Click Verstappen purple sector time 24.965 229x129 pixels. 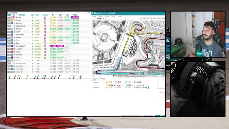[x=53, y=46]
